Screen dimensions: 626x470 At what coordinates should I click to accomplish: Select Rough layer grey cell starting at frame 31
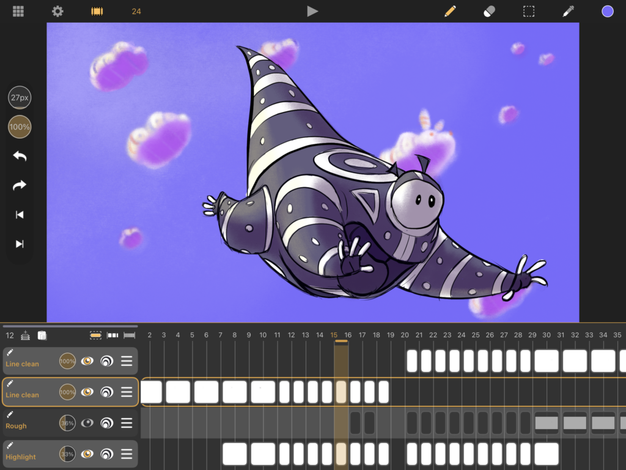pyautogui.click(x=575, y=423)
